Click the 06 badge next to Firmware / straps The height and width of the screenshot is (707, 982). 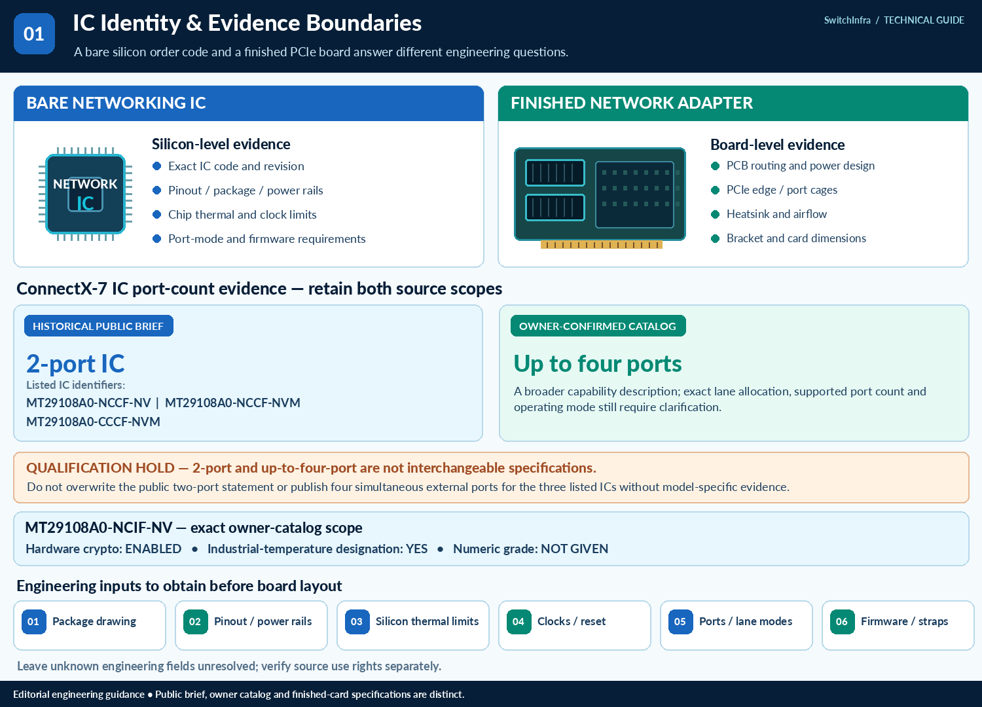point(842,622)
